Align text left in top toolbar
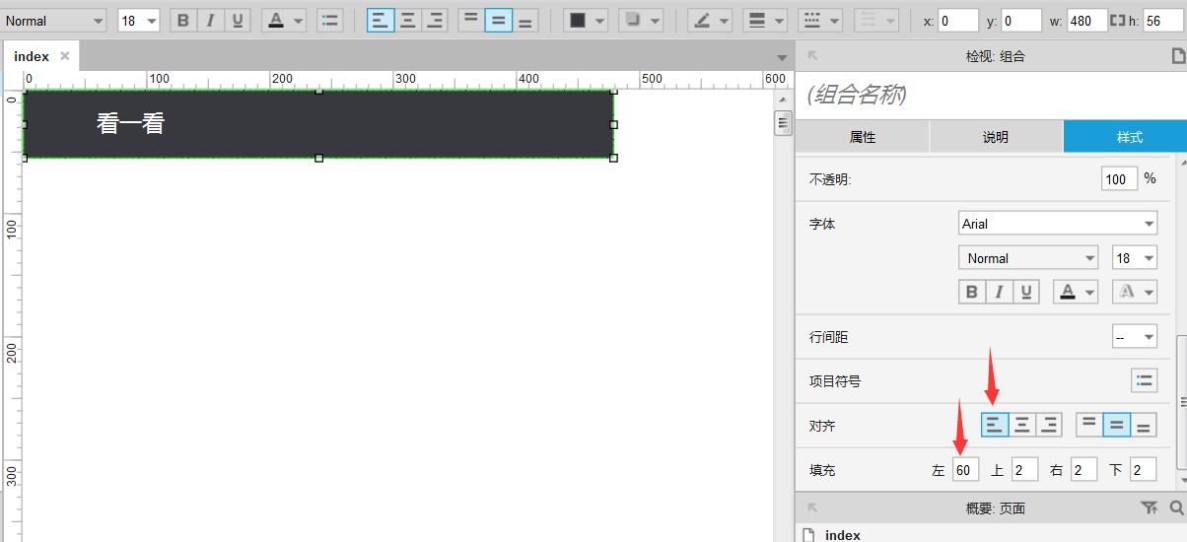Viewport: 1187px width, 542px height. 381,21
